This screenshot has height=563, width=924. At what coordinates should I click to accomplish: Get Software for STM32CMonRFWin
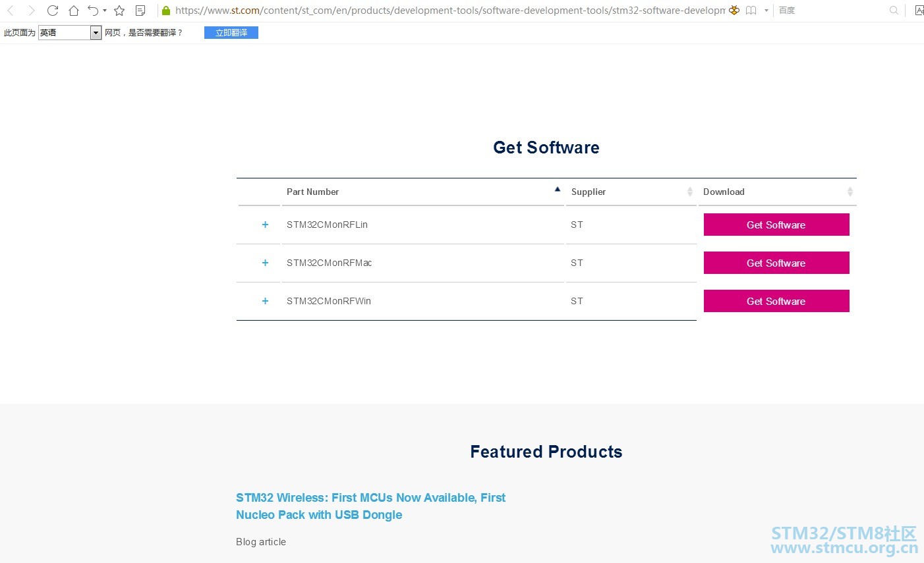[x=776, y=301]
